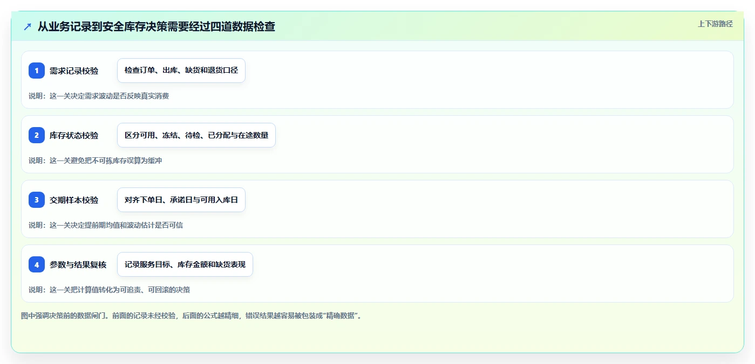The width and height of the screenshot is (755, 364).
Task: Click the 记录服务目标、库存金额和缺货表现 box
Action: coord(185,264)
